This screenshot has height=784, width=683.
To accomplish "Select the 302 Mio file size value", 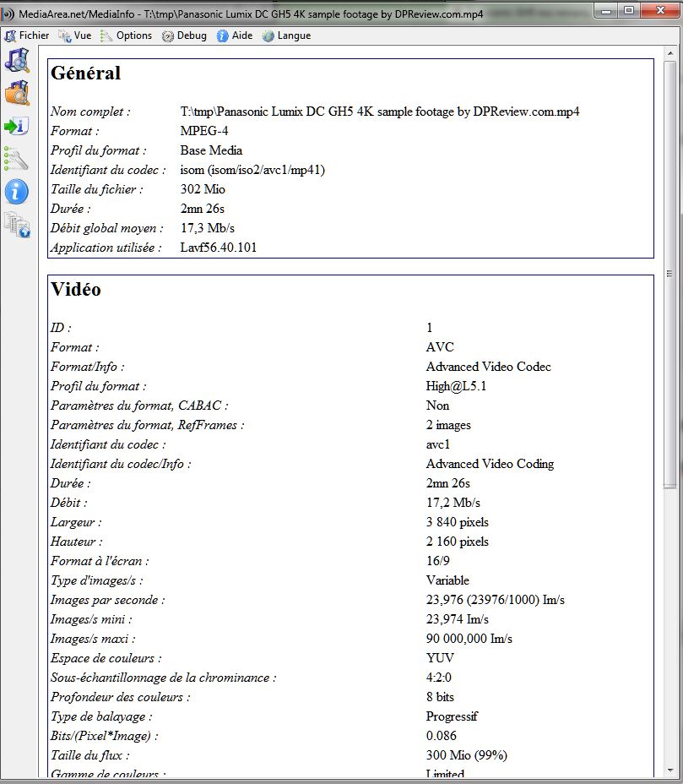I will pyautogui.click(x=203, y=189).
